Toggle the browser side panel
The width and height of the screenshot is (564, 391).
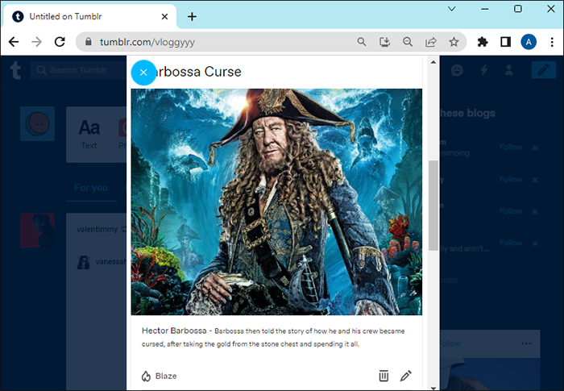(x=505, y=42)
